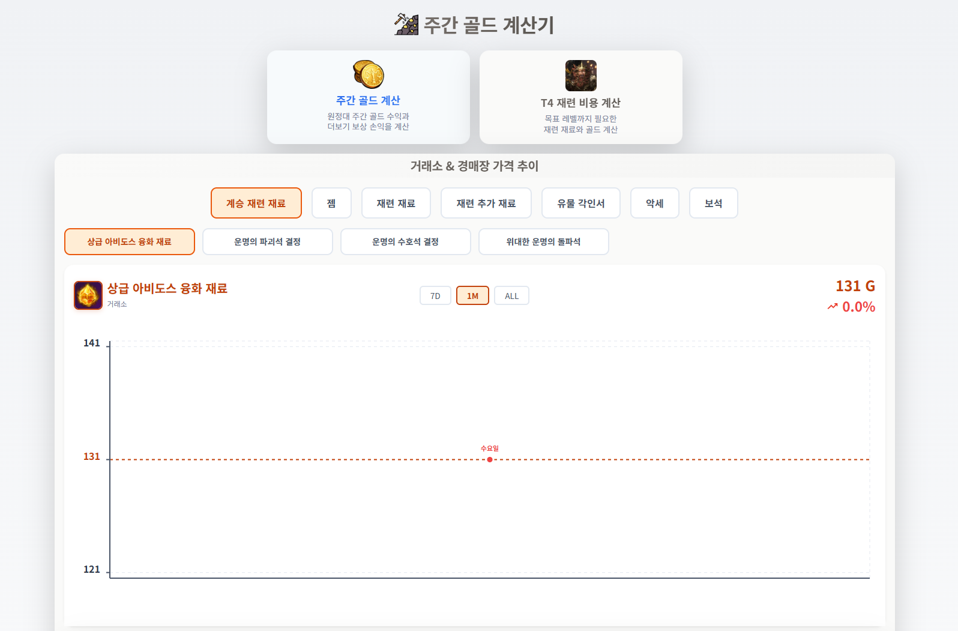
Task: Open the 계승 재련 재료 category tab
Action: [256, 204]
